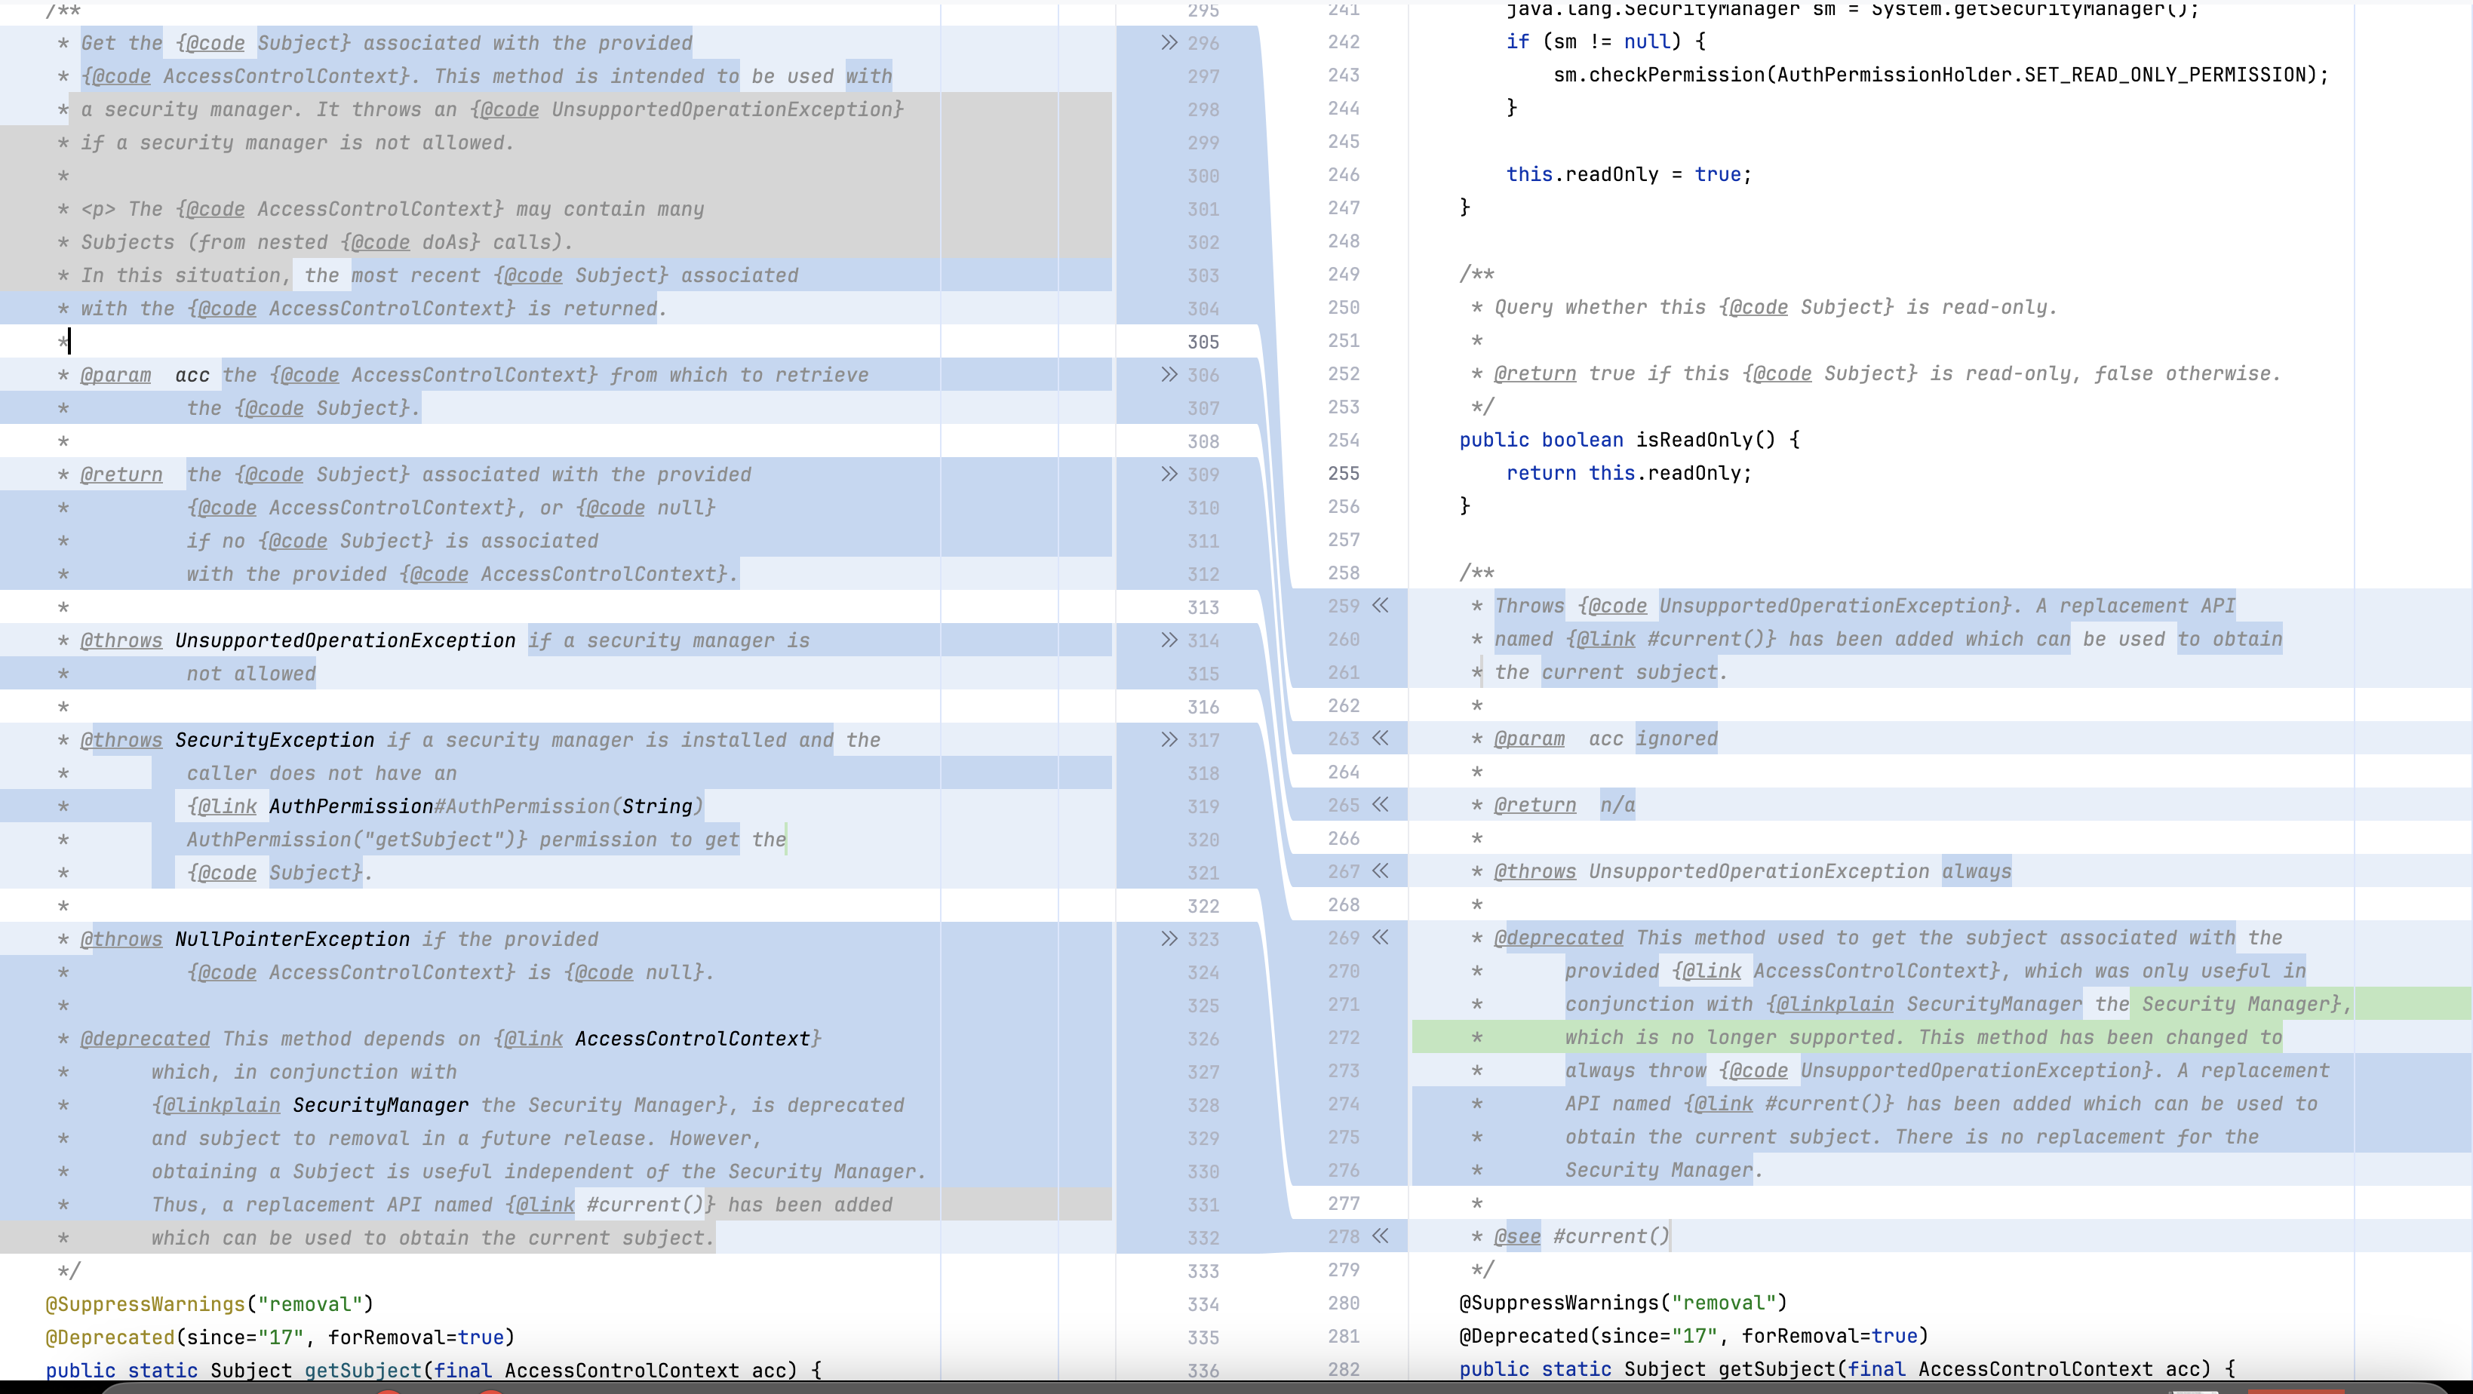Accept left @return change at line 309
Viewport: 2473px width, 1394px height.
(1169, 474)
